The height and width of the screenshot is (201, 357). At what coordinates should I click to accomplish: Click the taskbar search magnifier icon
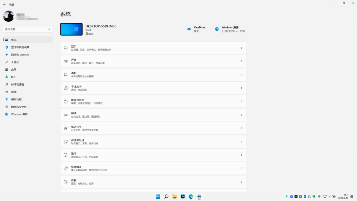coord(166,196)
